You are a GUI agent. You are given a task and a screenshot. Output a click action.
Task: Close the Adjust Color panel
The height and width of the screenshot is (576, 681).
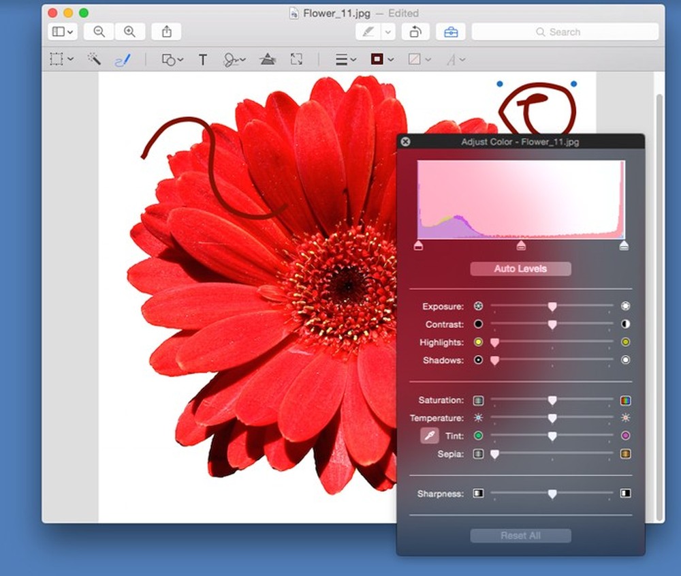click(x=405, y=142)
